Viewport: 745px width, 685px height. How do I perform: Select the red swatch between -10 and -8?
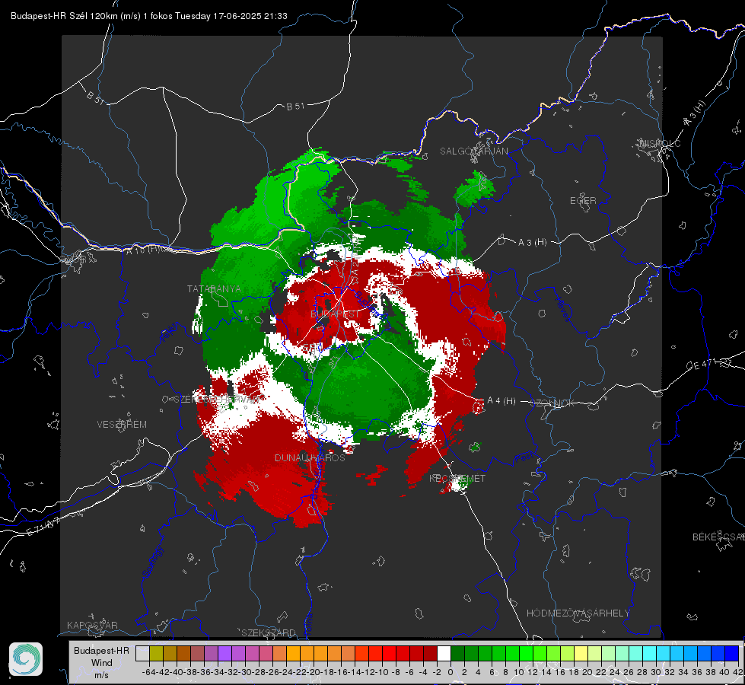click(x=389, y=653)
